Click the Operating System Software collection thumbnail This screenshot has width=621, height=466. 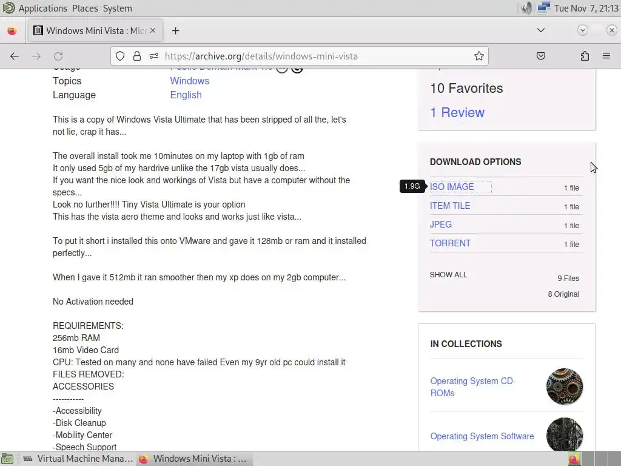pyautogui.click(x=565, y=434)
